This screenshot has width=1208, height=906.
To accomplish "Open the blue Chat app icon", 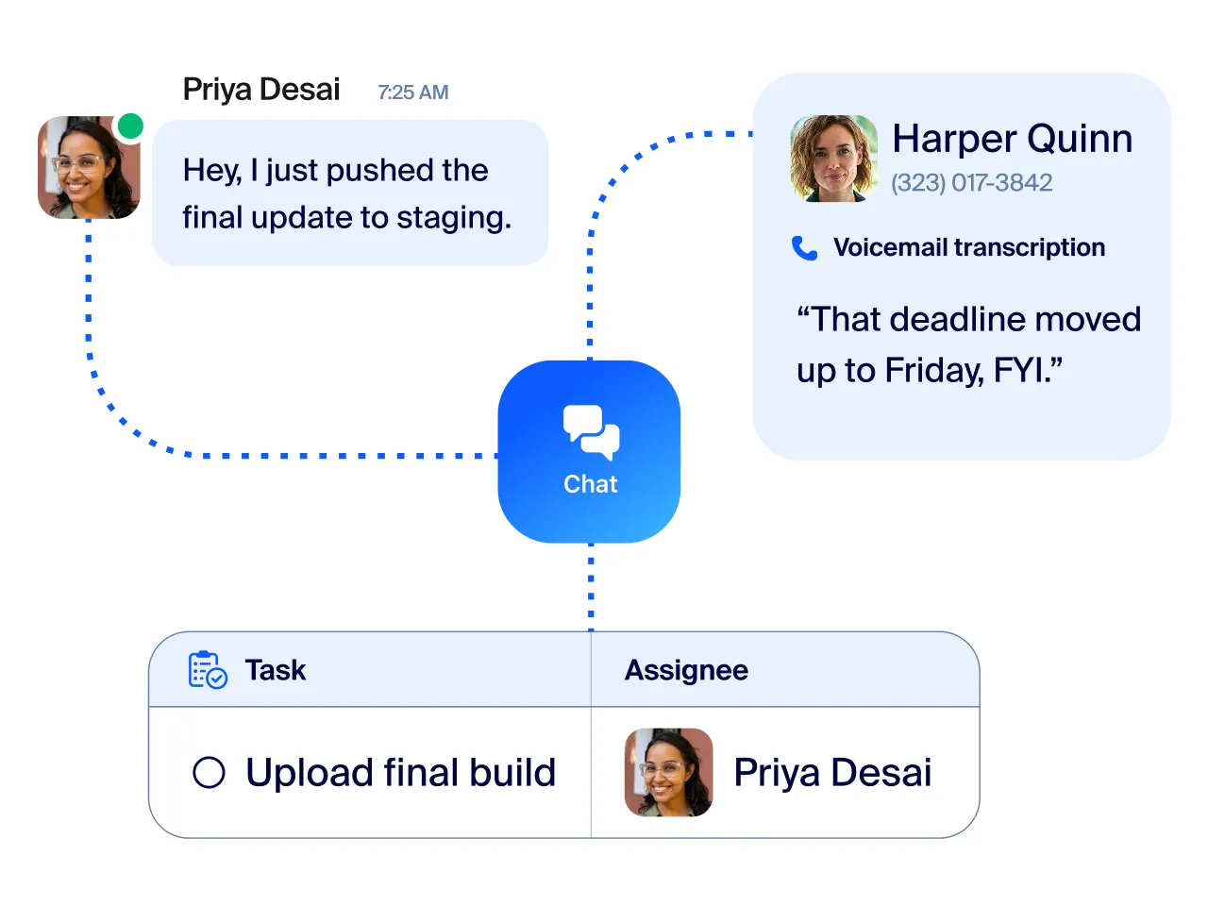I will pyautogui.click(x=589, y=452).
